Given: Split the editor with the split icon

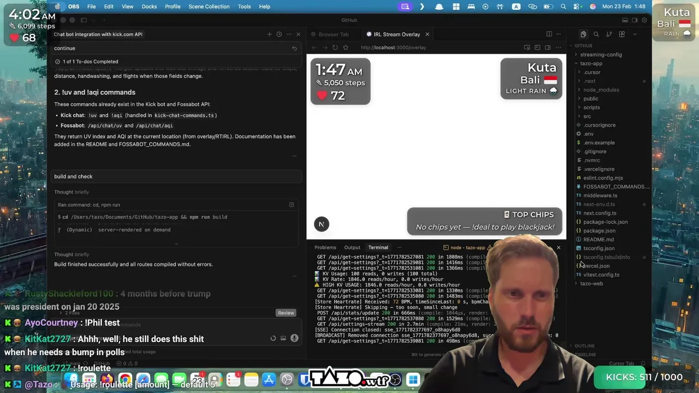Looking at the screenshot, I should 549,34.
